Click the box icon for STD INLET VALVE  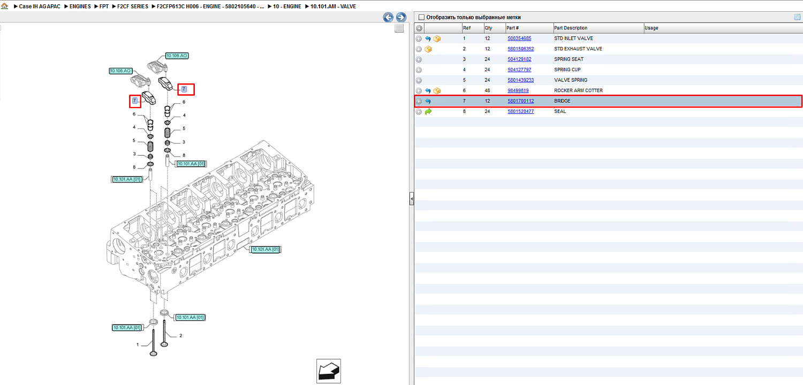point(437,38)
